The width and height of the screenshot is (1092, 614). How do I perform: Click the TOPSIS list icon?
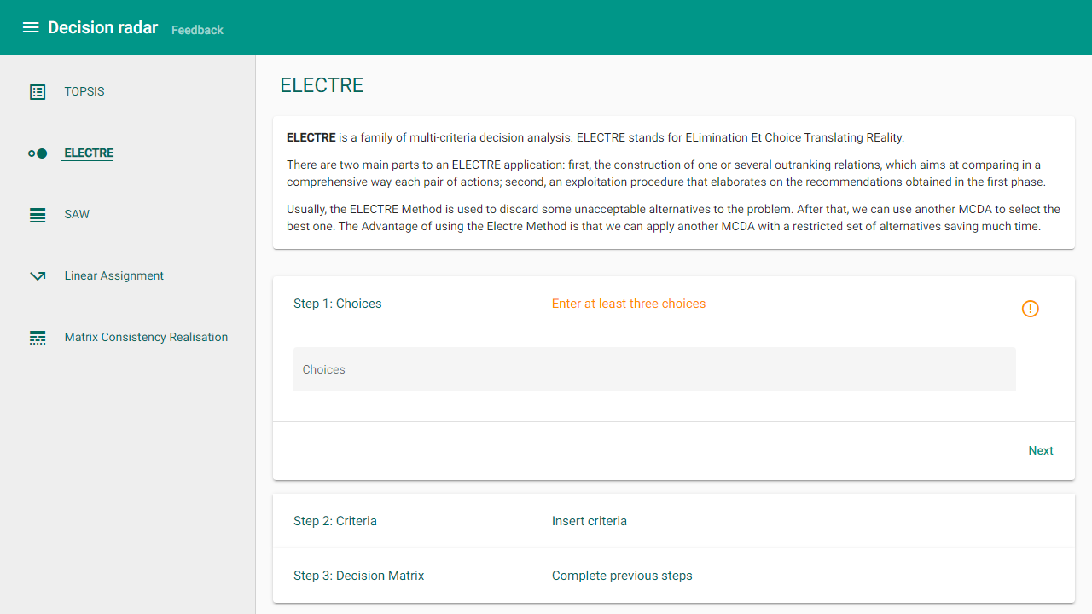pyautogui.click(x=38, y=92)
